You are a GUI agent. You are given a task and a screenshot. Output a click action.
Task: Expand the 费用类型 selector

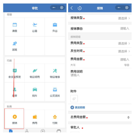point(100,43)
